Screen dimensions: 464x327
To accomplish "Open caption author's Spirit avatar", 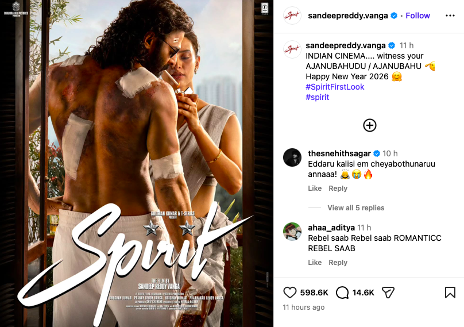I will 292,49.
